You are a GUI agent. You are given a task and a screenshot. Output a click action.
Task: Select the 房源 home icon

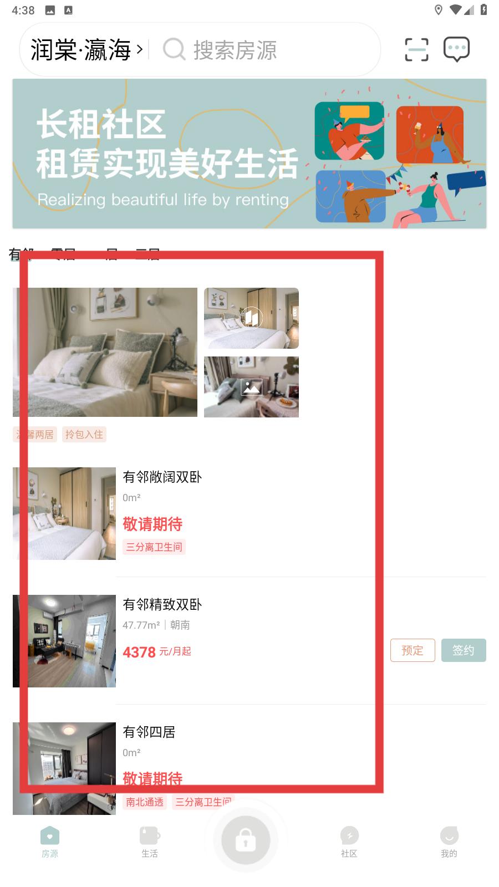(50, 835)
